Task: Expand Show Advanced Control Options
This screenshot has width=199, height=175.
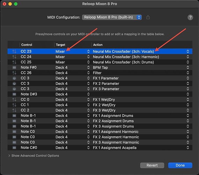Action: pos(34,155)
